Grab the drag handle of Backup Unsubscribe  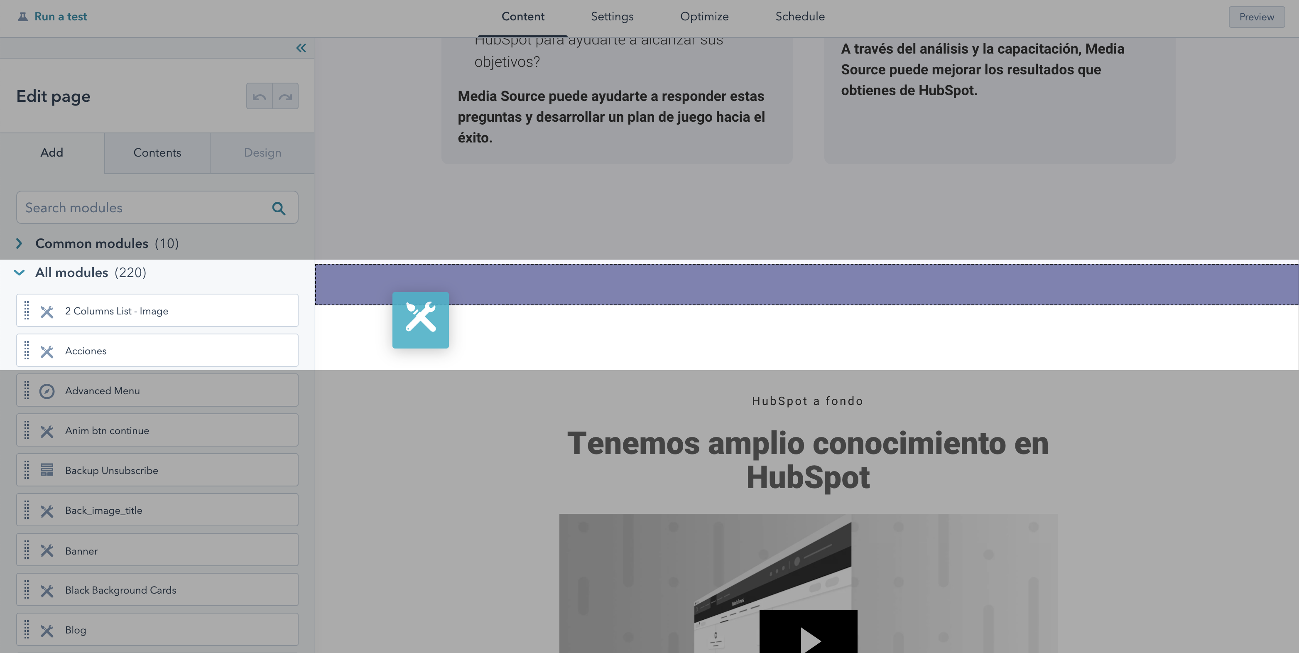[x=27, y=470]
